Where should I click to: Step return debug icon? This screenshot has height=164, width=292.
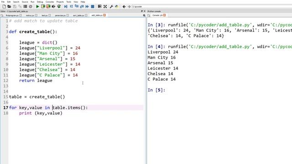click(82, 6)
